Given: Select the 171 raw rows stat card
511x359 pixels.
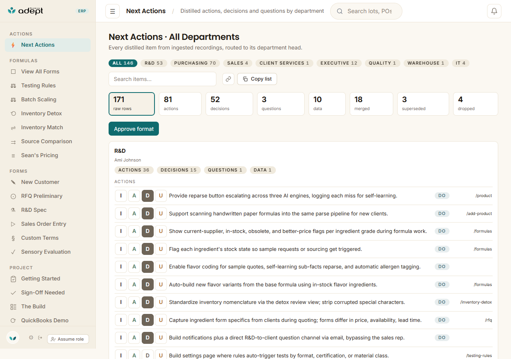Looking at the screenshot, I should 132,104.
